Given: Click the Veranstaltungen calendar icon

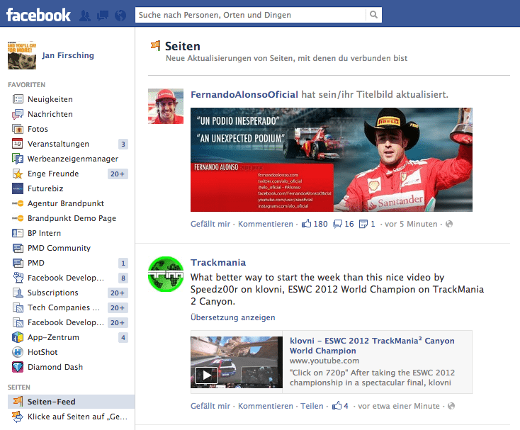Looking at the screenshot, I should 18,144.
